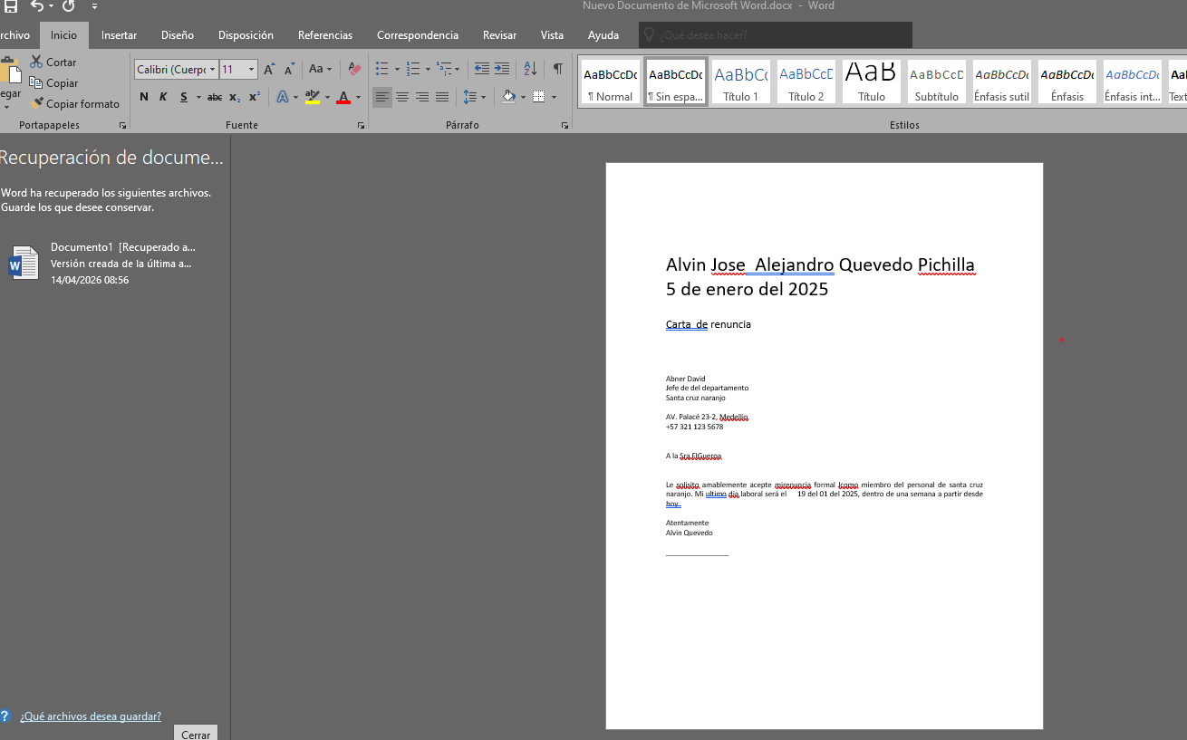
Task: Open the Referencias ribbon tab
Action: pos(325,35)
